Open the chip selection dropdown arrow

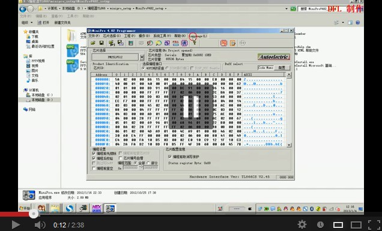(142, 57)
